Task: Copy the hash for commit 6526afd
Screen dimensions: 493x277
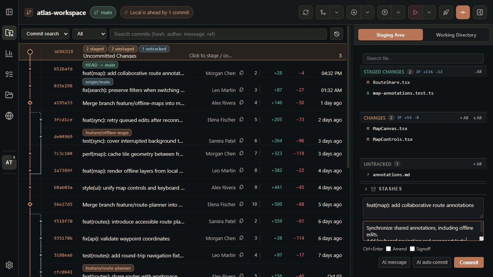Action: (241, 73)
